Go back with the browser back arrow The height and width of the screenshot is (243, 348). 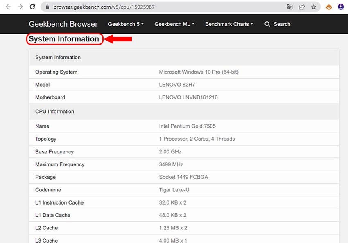[x=8, y=7]
